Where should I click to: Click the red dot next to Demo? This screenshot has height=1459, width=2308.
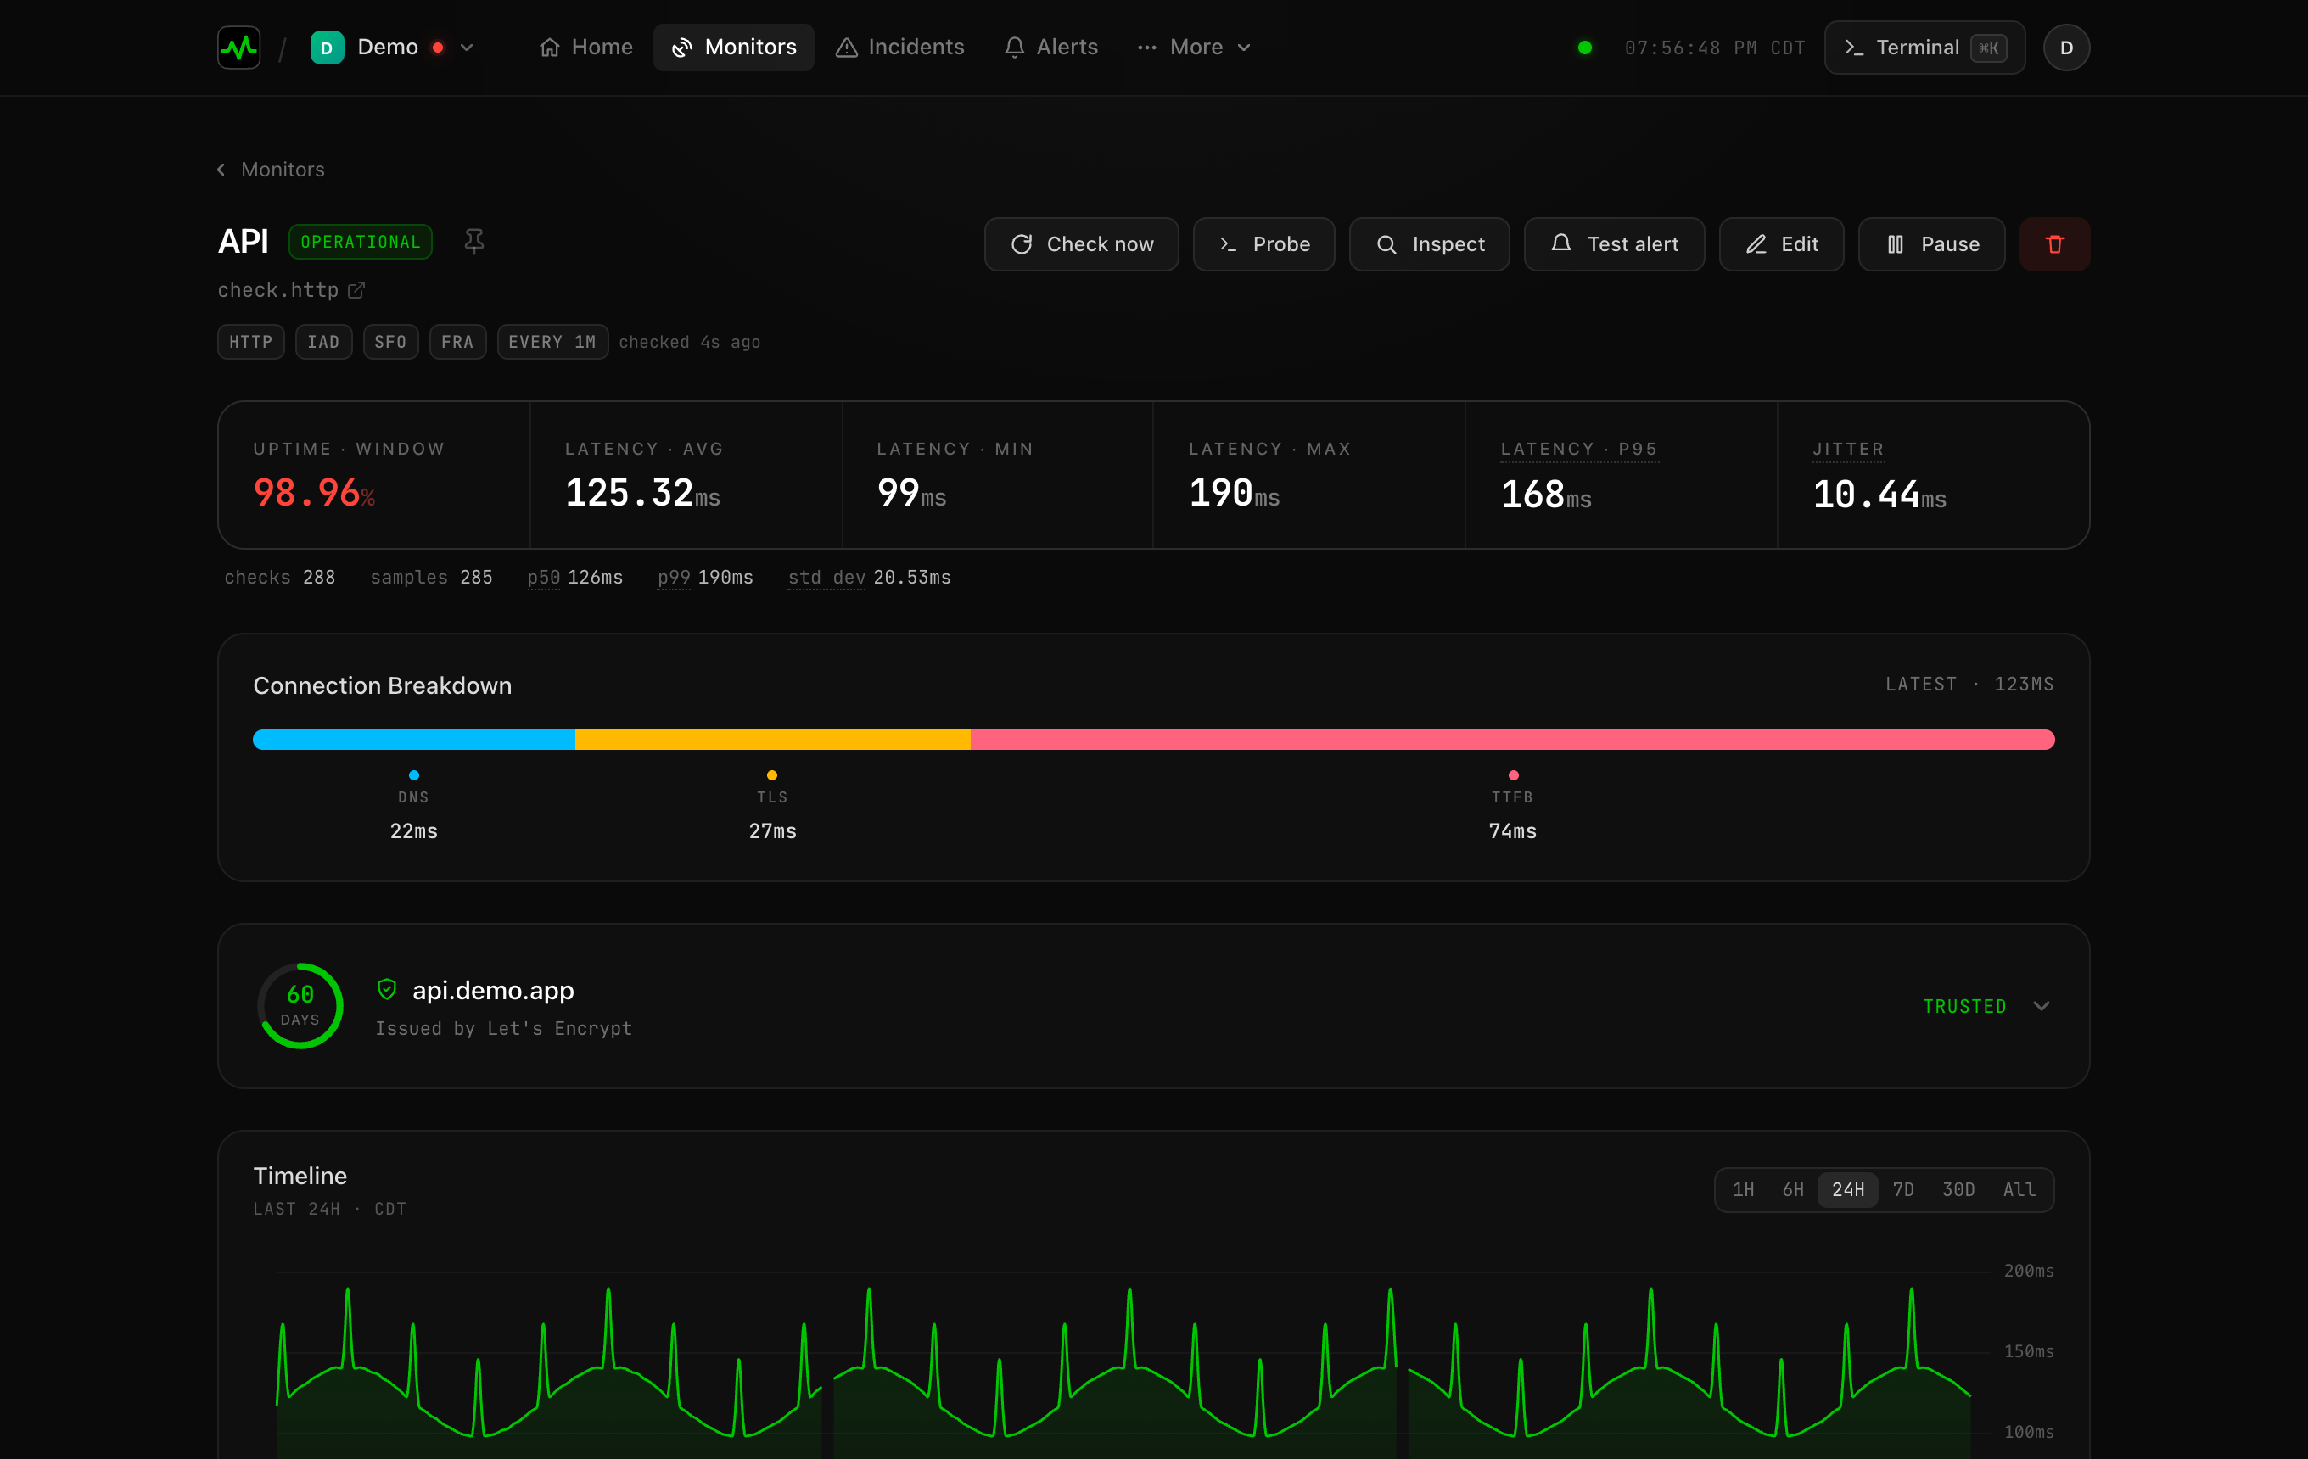tap(438, 47)
